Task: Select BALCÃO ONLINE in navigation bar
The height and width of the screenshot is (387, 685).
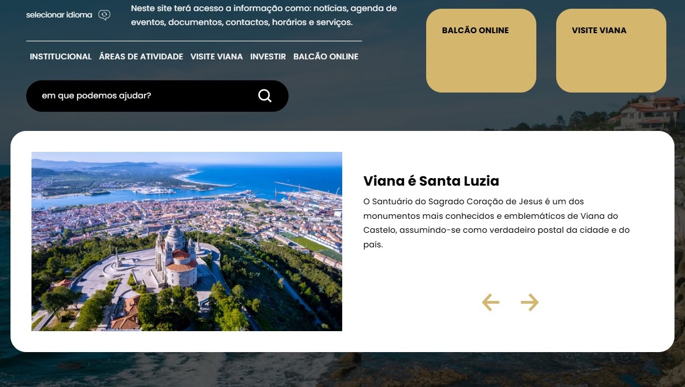Action: (326, 56)
